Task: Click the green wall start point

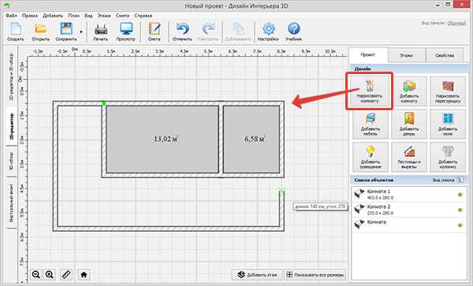Action: [x=104, y=103]
